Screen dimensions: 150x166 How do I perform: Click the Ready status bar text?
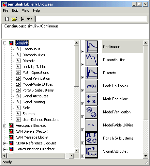(7, 162)
